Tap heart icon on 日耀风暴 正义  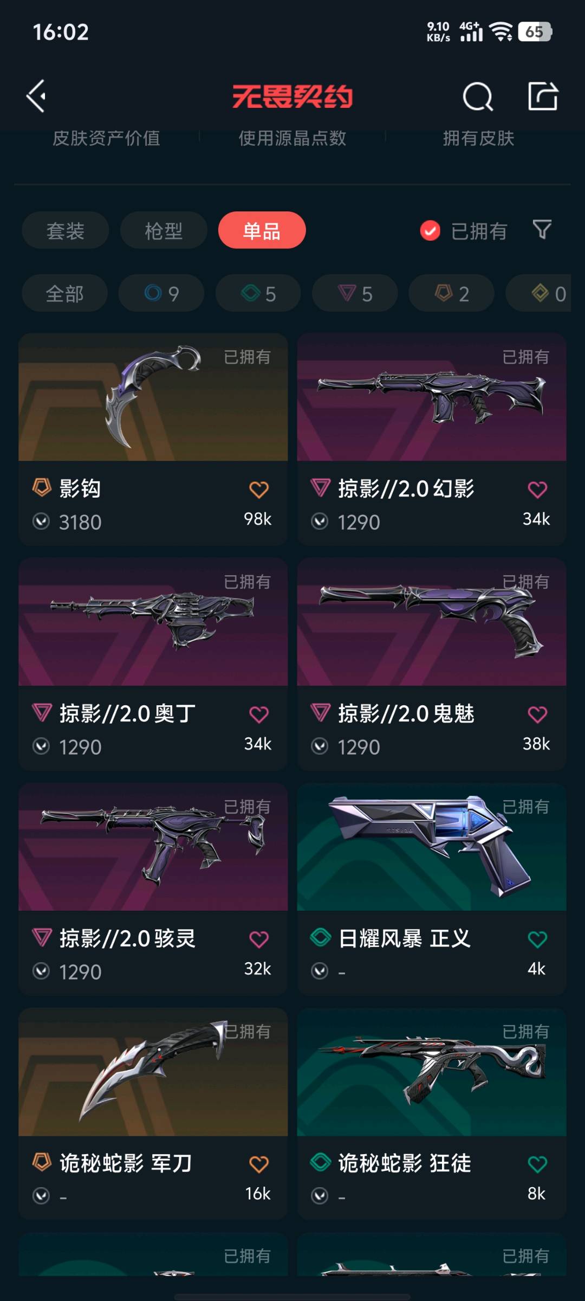[537, 939]
